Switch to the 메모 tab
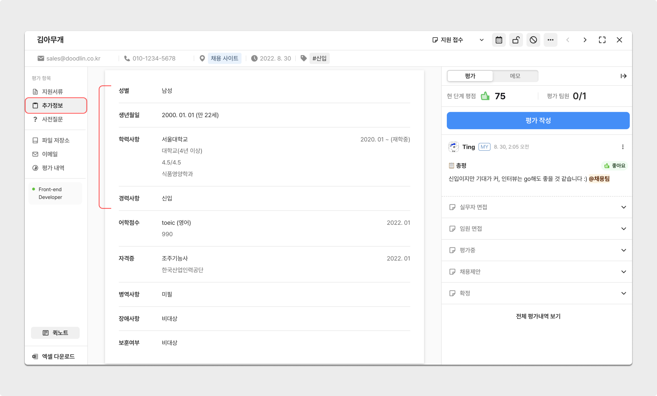The width and height of the screenshot is (657, 396). [515, 76]
